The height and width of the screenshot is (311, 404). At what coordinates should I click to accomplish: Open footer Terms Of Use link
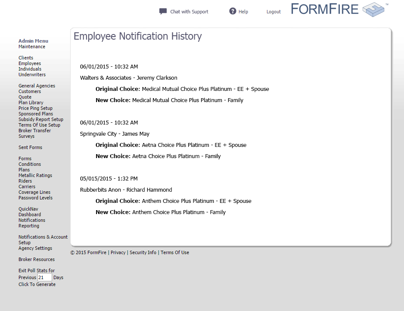(175, 252)
